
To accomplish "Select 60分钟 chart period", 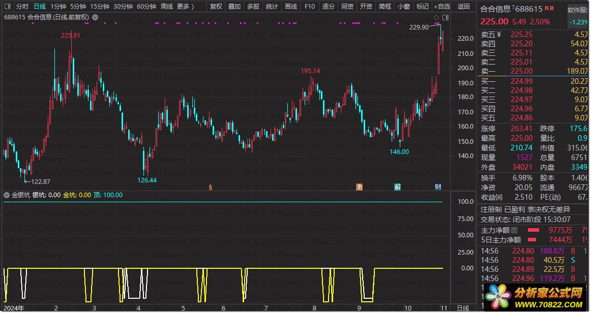I will click(146, 7).
